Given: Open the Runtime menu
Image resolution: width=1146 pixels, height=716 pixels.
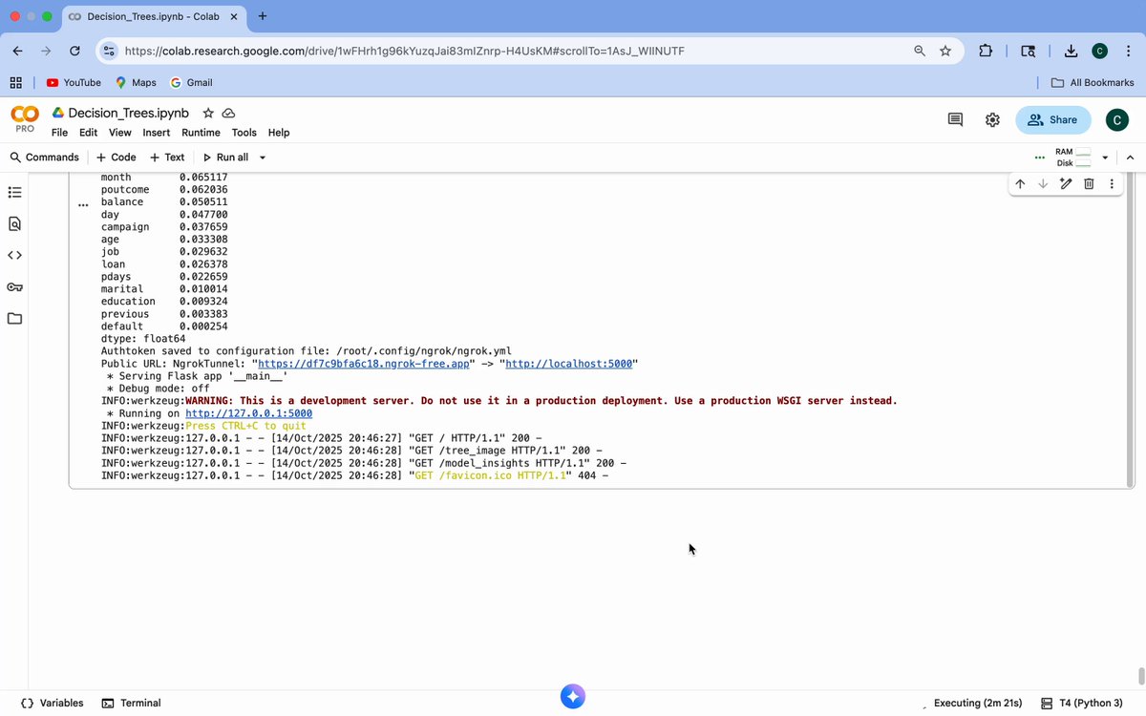Looking at the screenshot, I should [x=201, y=133].
